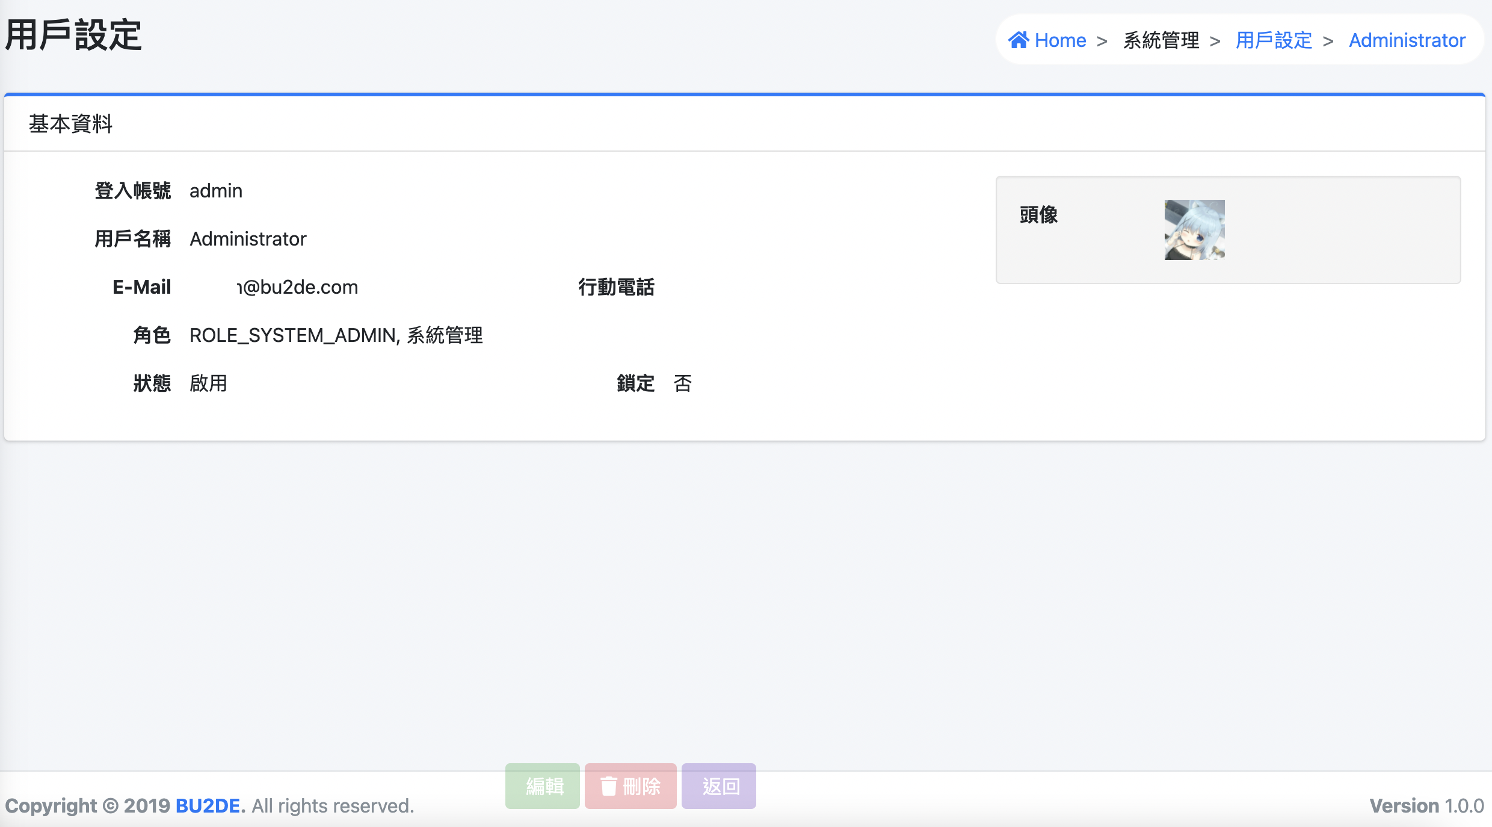Screen dimensions: 1492x827
Task: Open the BU2DE footer link
Action: [x=208, y=805]
